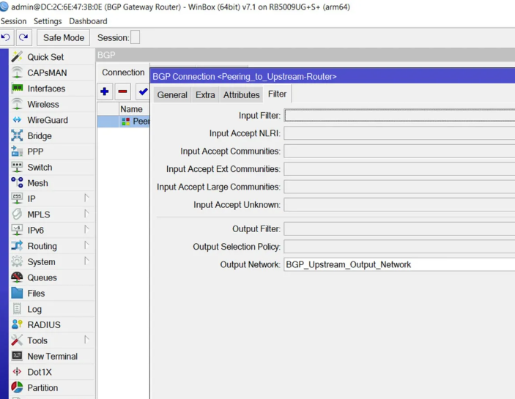Open Bridge icon in sidebar
The height and width of the screenshot is (399, 515).
tap(17, 135)
